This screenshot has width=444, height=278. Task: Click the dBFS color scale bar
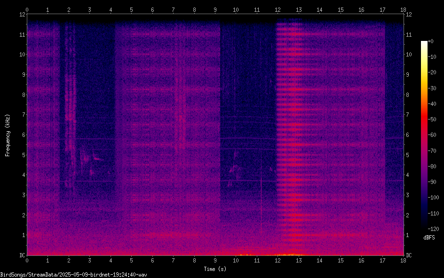pos(424,135)
